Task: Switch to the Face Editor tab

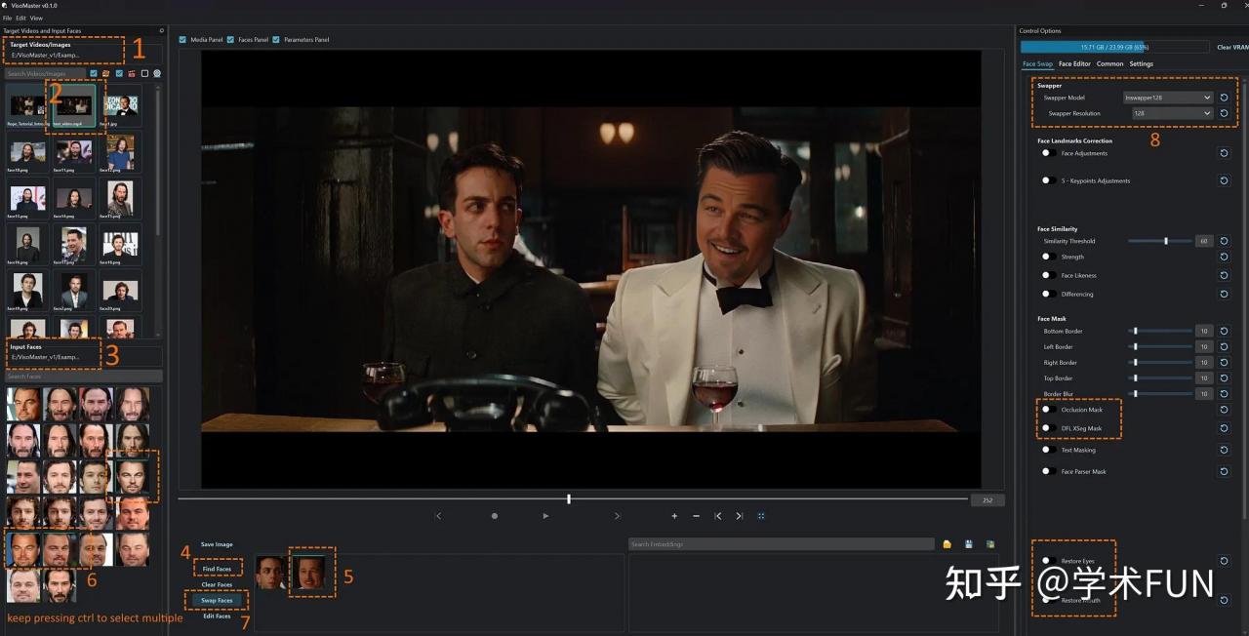Action: [x=1074, y=64]
